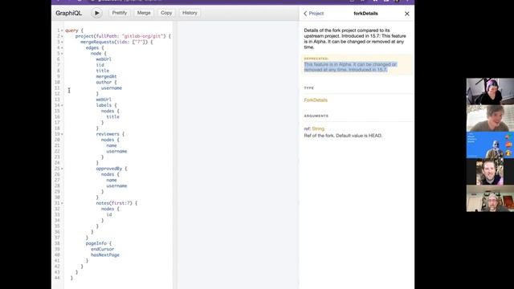
Task: Click the 'endCursor' field
Action: (x=102, y=249)
